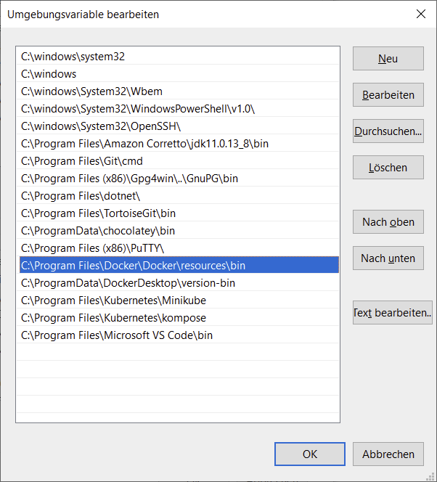Open Text bearbeiten dialog
The width and height of the screenshot is (437, 482).
[x=393, y=312]
